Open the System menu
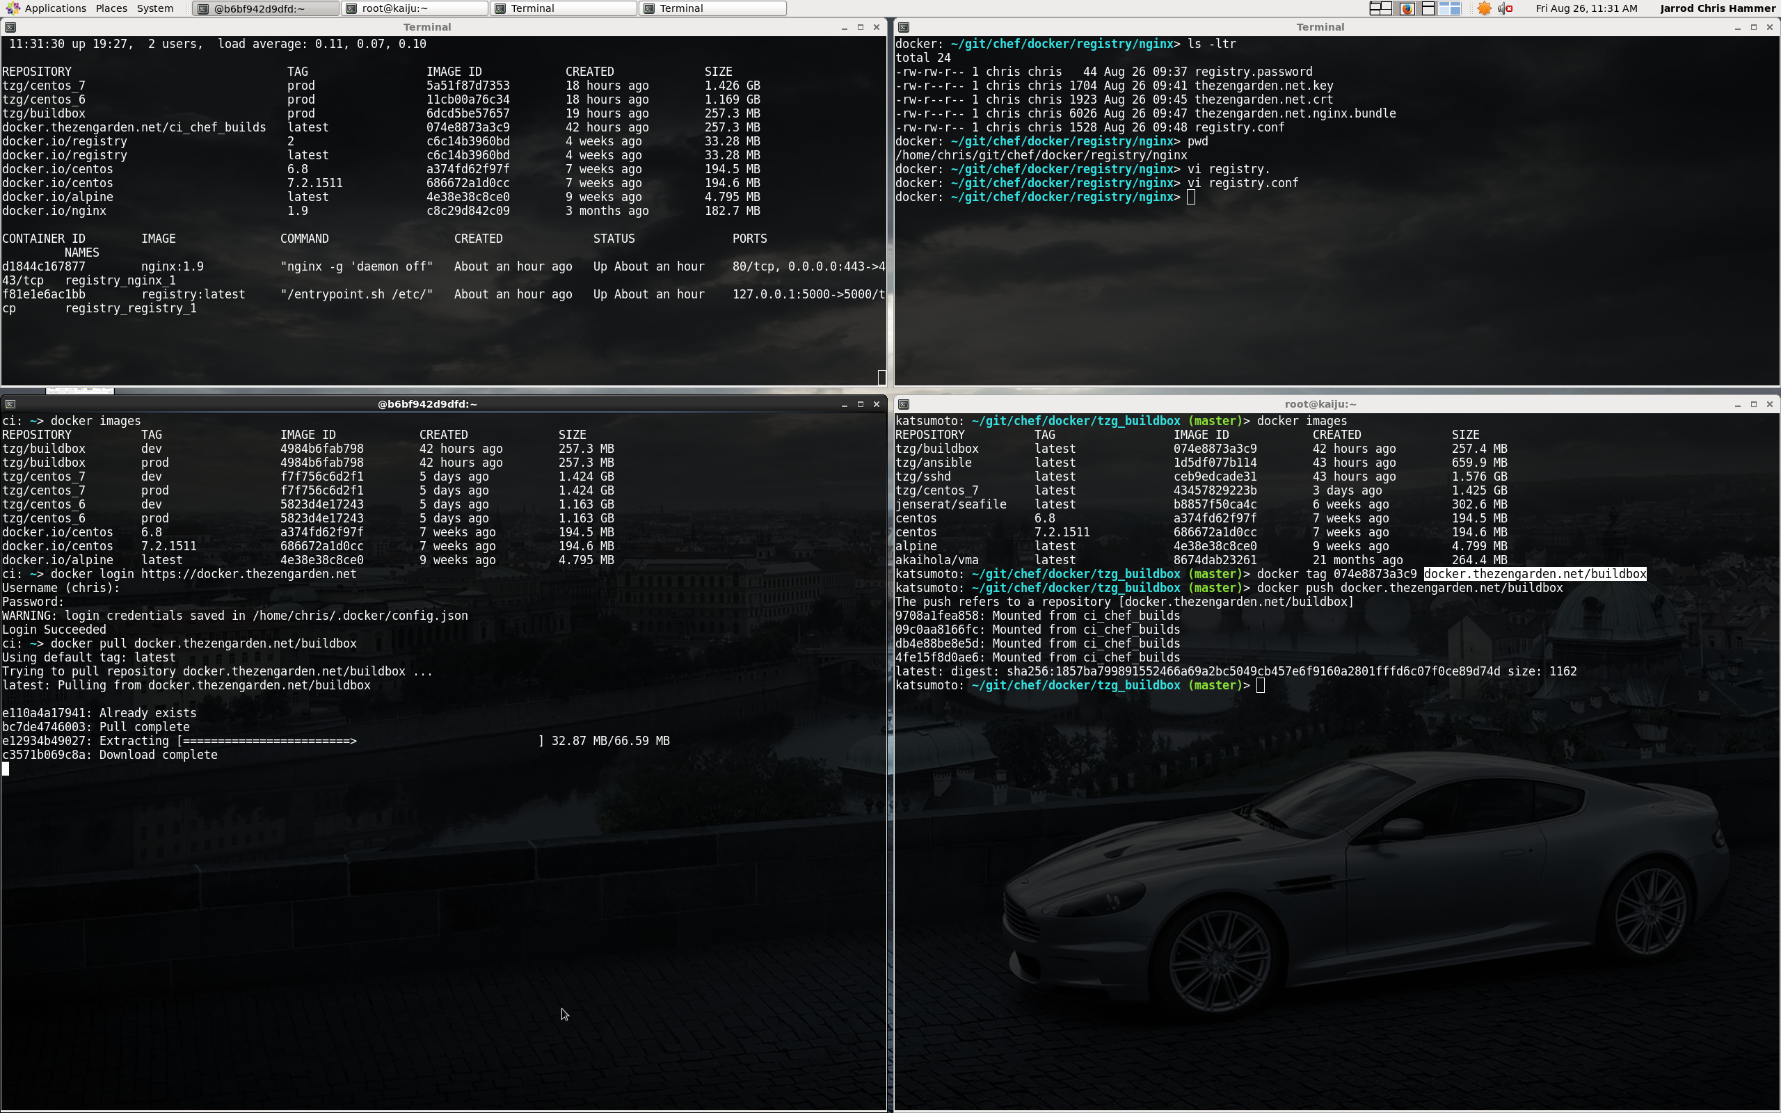Screen dimensions: 1781x1113 [x=154, y=8]
